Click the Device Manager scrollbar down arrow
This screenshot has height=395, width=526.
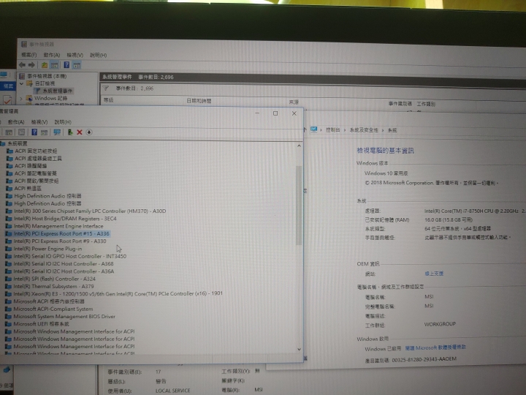[x=299, y=350]
